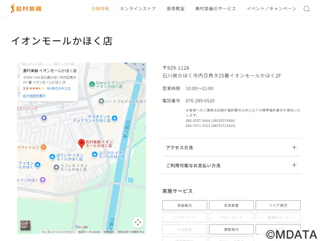Click the 楽器販売 service button

pyautogui.click(x=185, y=205)
